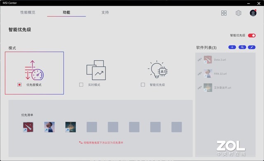The image size is (264, 161).
Task: Click the last empty priority slot
Action: click(x=177, y=127)
